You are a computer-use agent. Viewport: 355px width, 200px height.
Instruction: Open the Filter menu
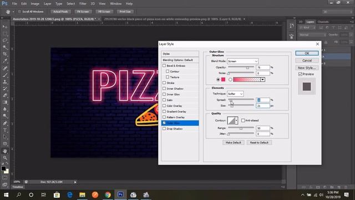coord(83,4)
